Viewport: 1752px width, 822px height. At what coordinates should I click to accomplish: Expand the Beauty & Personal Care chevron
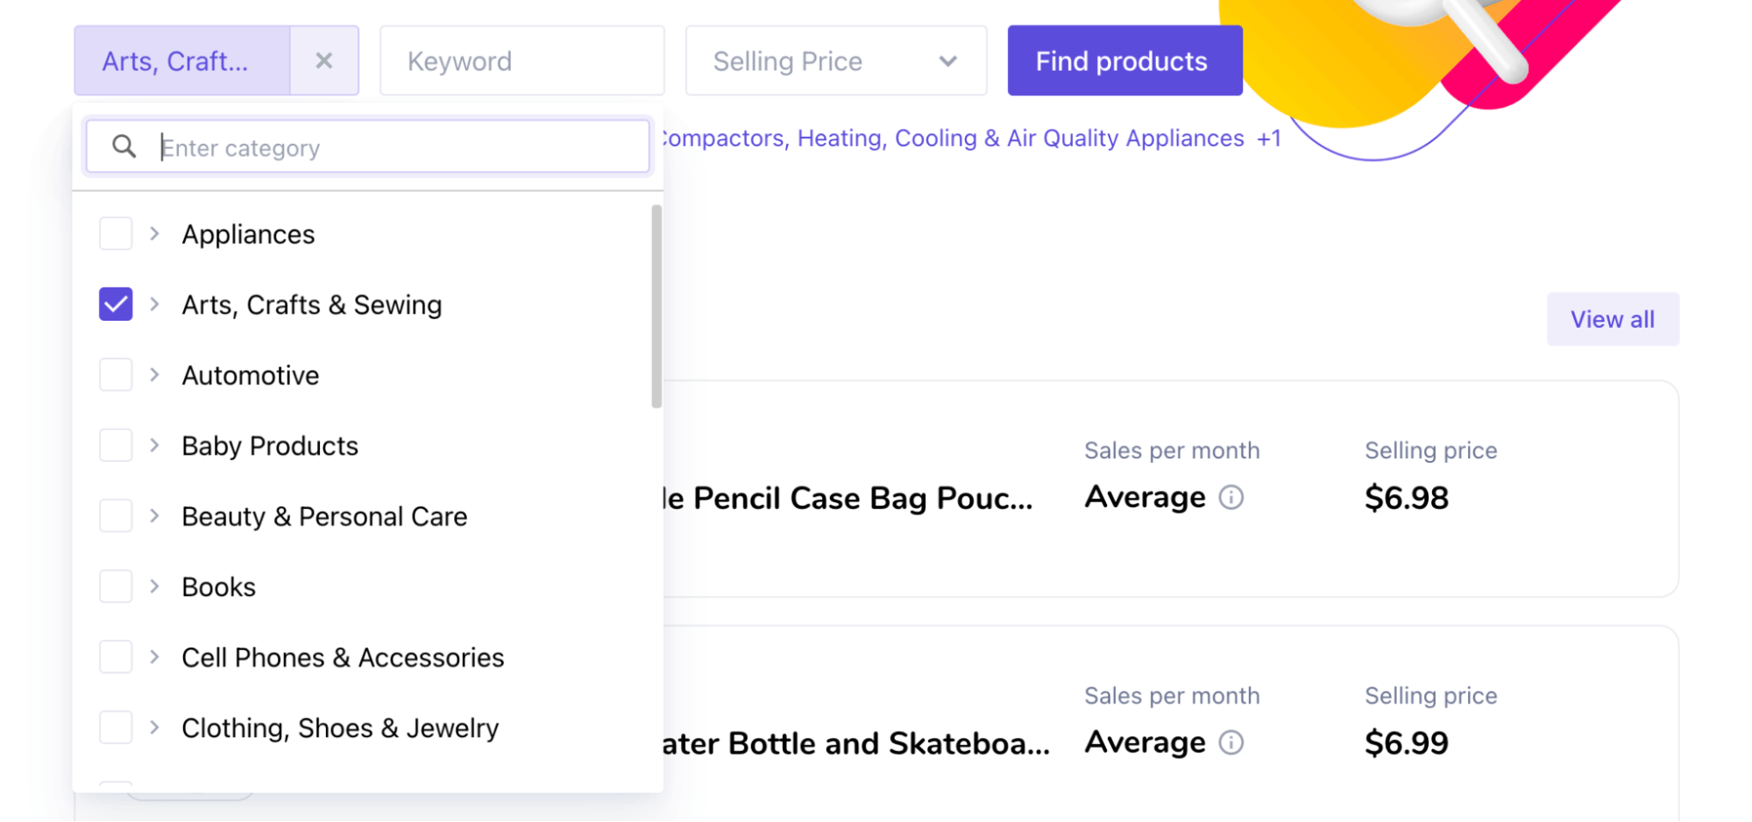[x=155, y=516]
